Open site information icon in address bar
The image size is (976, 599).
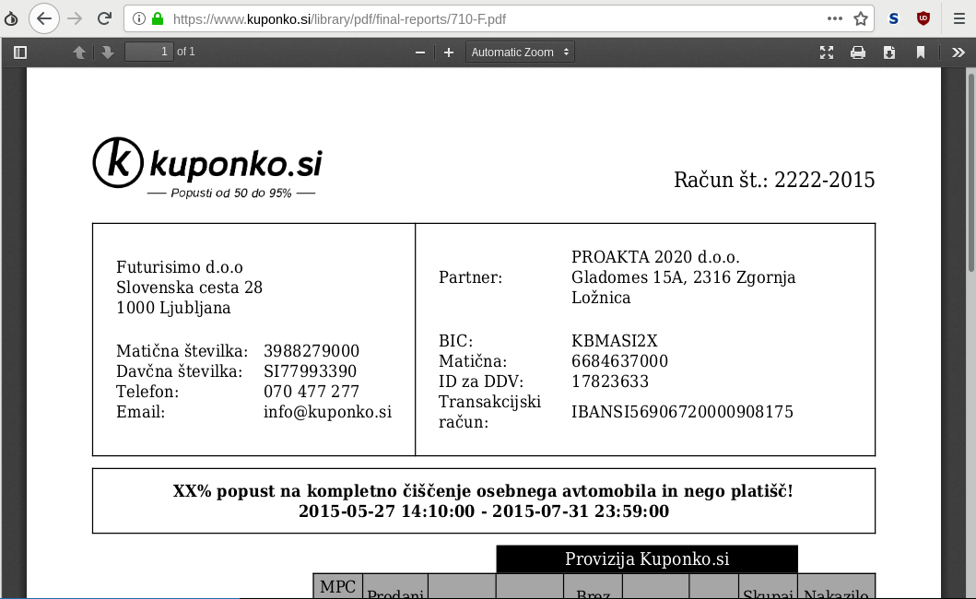139,18
